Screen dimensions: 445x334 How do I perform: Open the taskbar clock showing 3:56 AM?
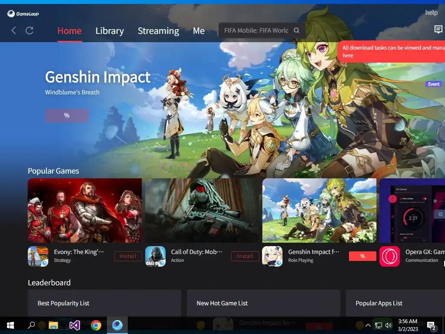pos(408,325)
